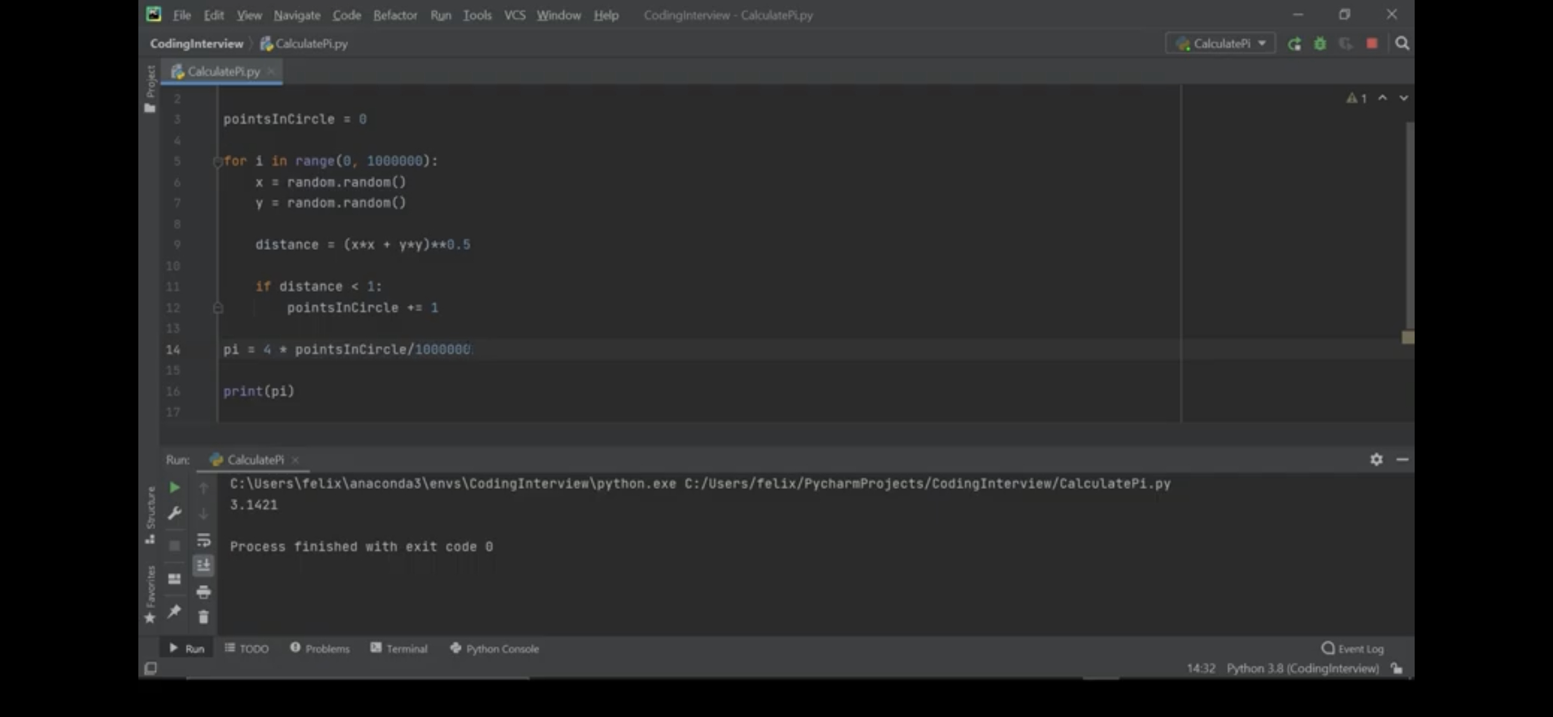Click line 14 in the gutter
This screenshot has width=1553, height=717.
(x=173, y=349)
